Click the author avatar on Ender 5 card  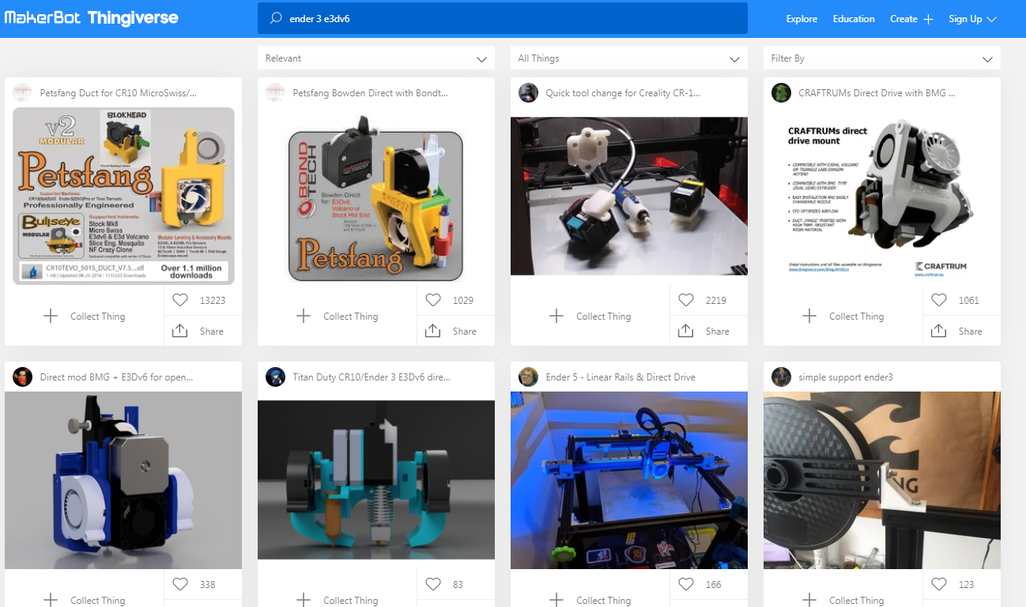(x=528, y=377)
